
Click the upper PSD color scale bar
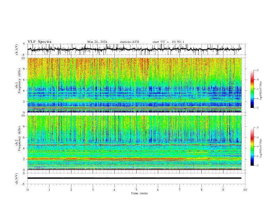(252, 89)
